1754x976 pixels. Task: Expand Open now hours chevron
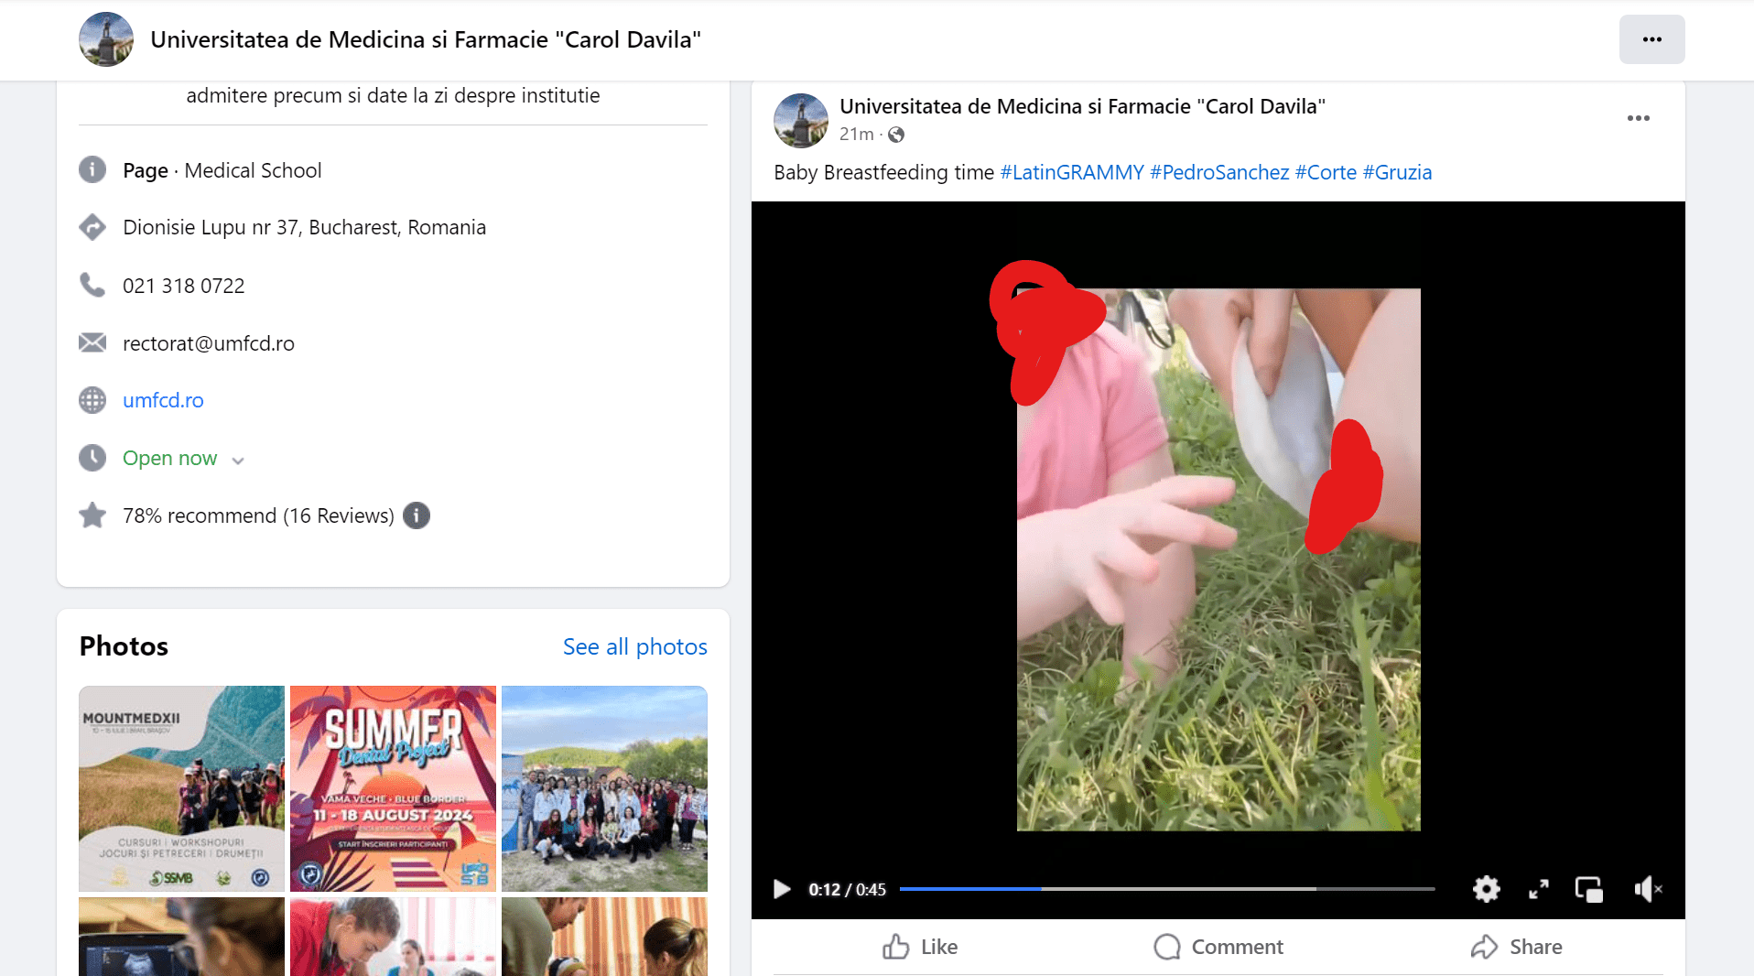(x=238, y=461)
